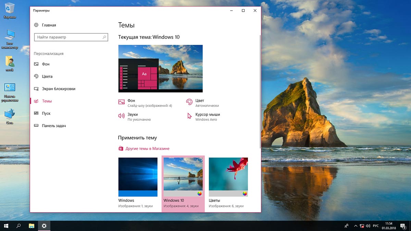Image resolution: width=411 pixels, height=231 pixels.
Task: Click the search magnifier in Найти параметр
Action: pyautogui.click(x=104, y=37)
